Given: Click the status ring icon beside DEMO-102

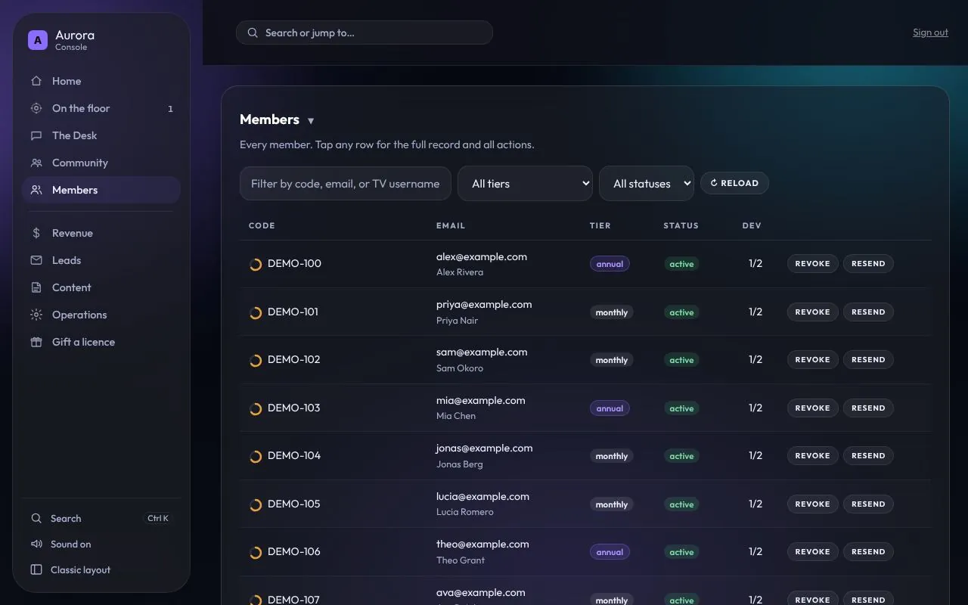Looking at the screenshot, I should coord(256,360).
